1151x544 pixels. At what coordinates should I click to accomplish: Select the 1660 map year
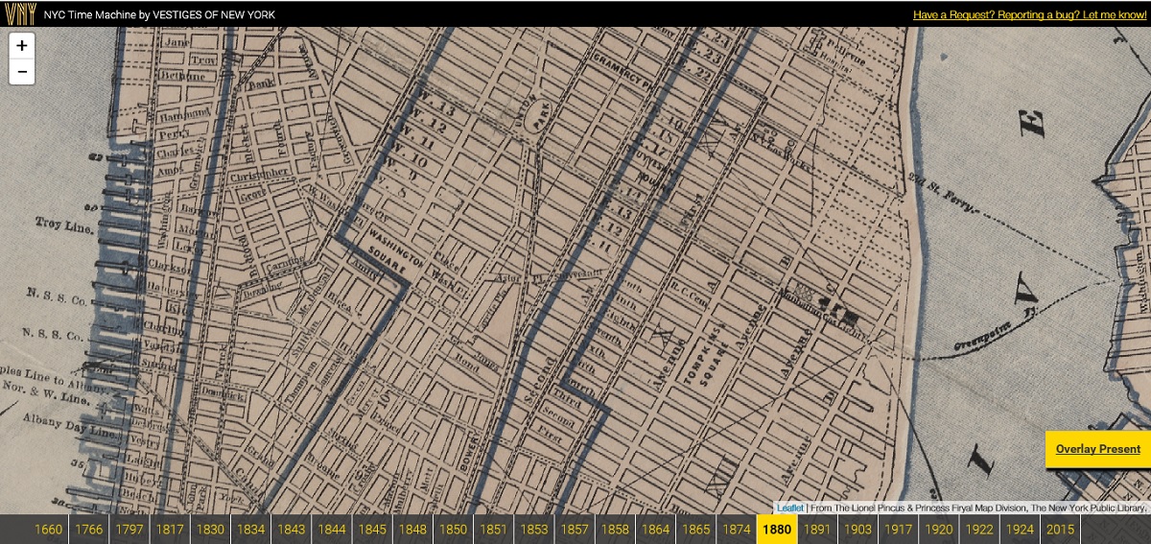coord(48,530)
